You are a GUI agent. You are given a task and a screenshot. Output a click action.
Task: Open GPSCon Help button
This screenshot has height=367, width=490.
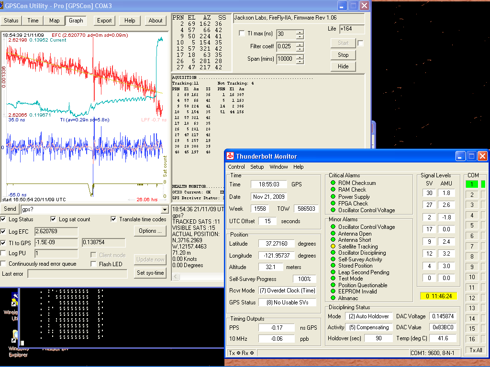tap(130, 21)
